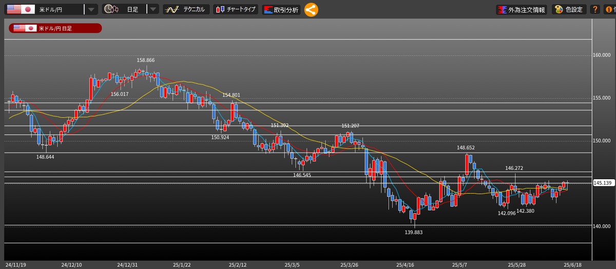Open the チャートタイプ chart type menu
Screen dimensions: 616x269
(236, 9)
